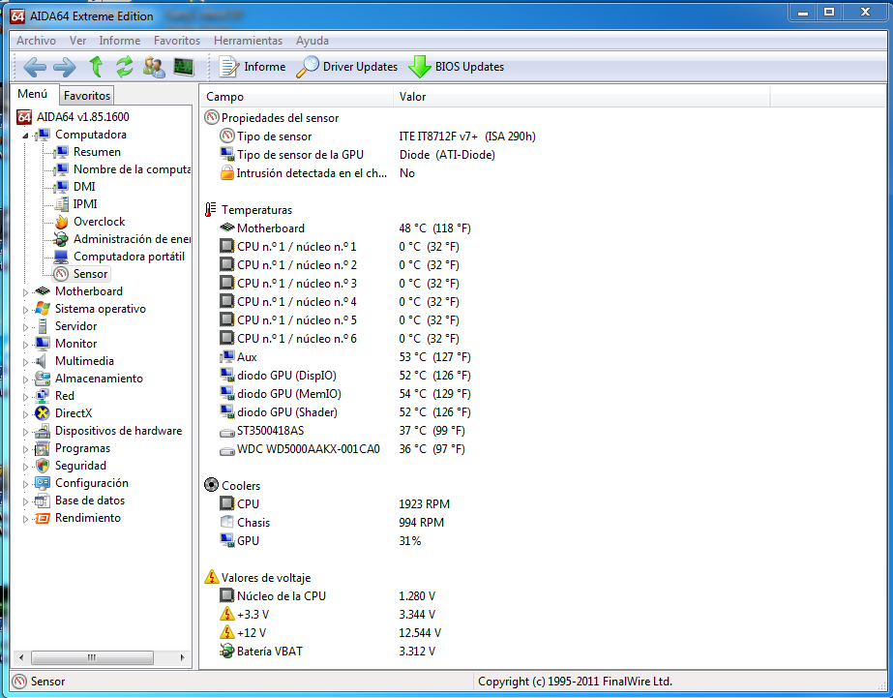Screen dimensions: 893x698
Task: Click the tree scrollbar right arrow
Action: click(182, 657)
